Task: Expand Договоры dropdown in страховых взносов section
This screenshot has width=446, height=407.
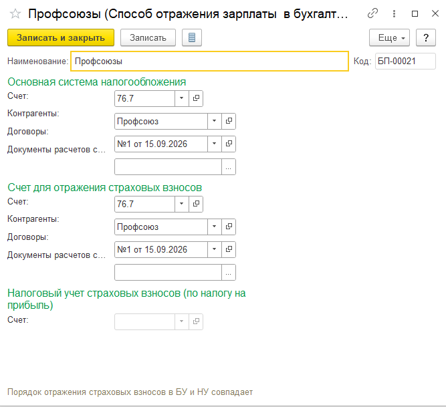Action: tap(214, 249)
